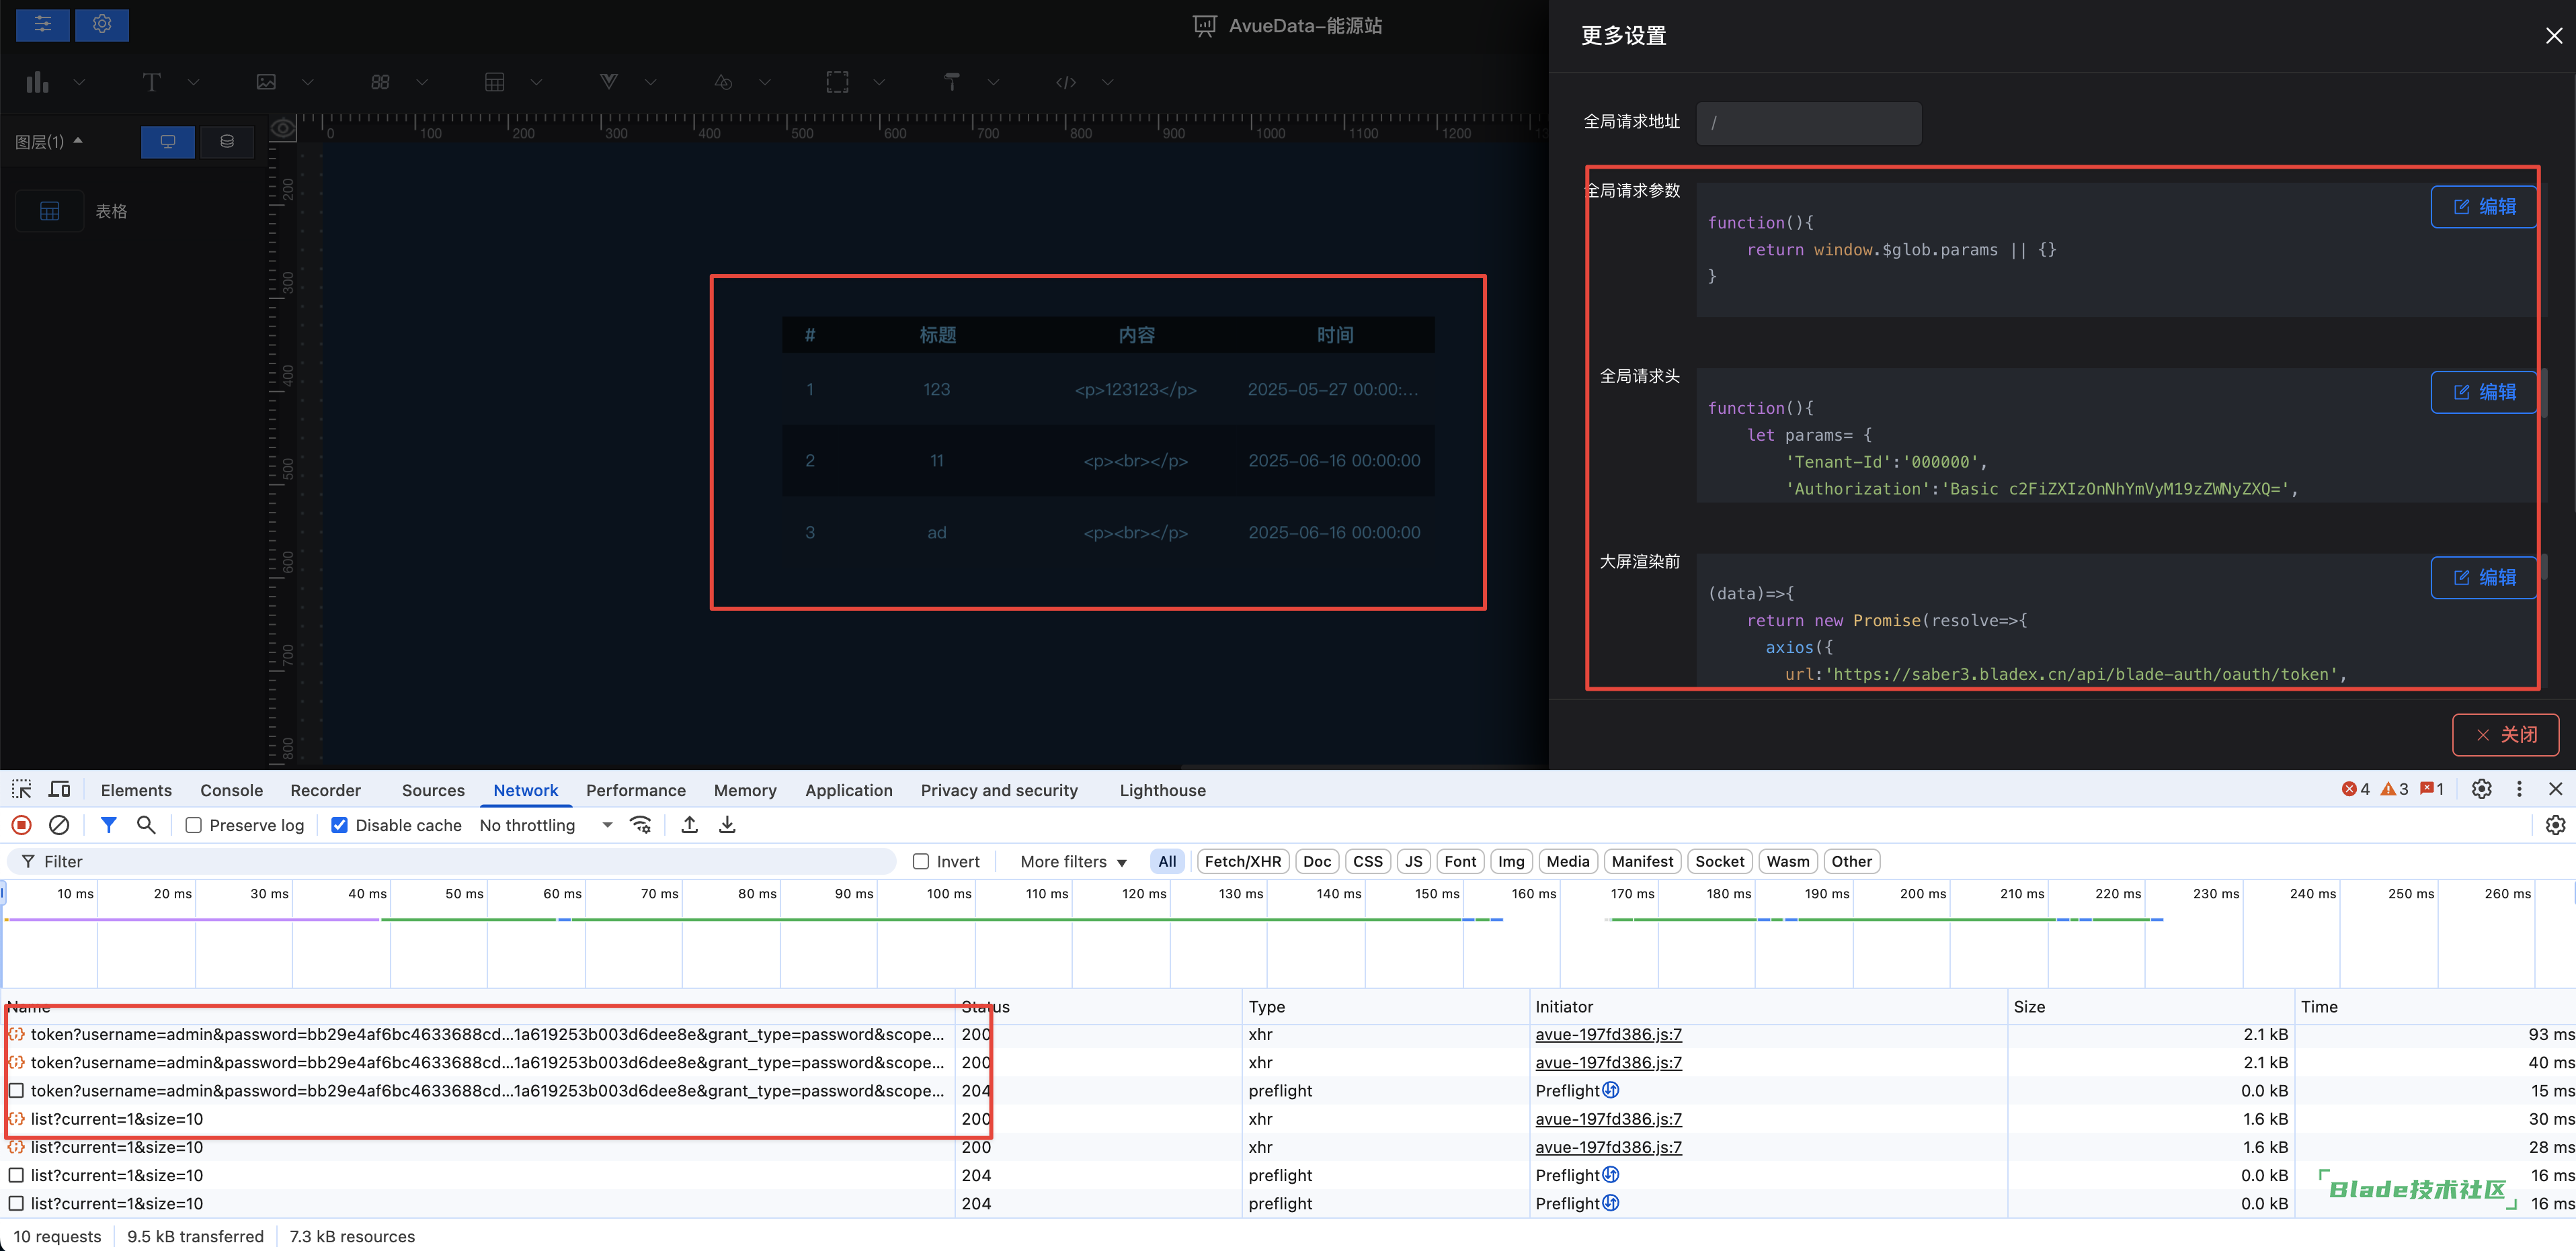Stop recording network log
This screenshot has width=2576, height=1251.
tap(21, 824)
